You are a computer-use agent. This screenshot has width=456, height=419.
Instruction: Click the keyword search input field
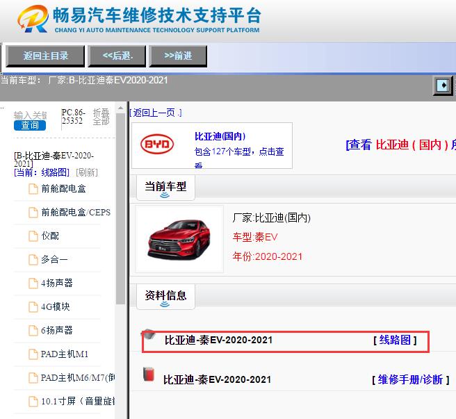click(31, 115)
